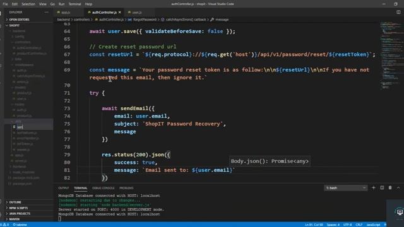Open the View menu
Viewport: 404px width, 227px height.
(x=43, y=4)
